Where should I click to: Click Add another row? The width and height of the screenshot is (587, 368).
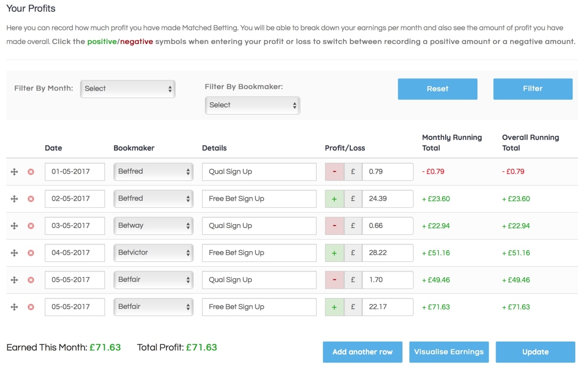pos(362,352)
